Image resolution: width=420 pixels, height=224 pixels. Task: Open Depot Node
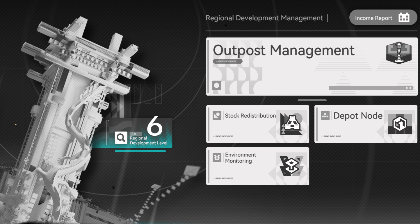coord(366,124)
